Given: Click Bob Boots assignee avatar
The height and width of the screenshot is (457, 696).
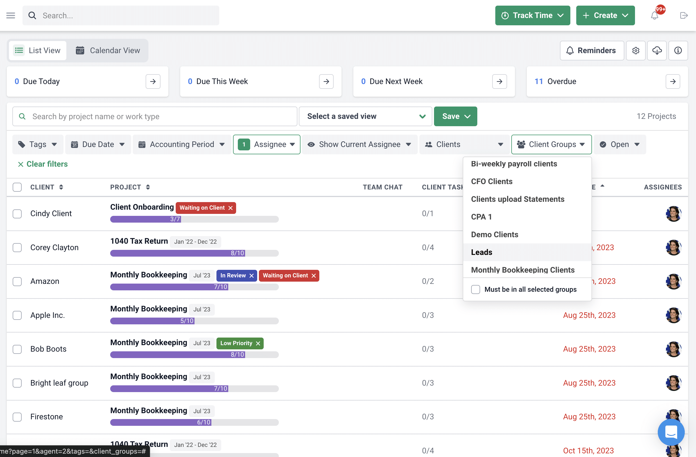Looking at the screenshot, I should tap(674, 349).
